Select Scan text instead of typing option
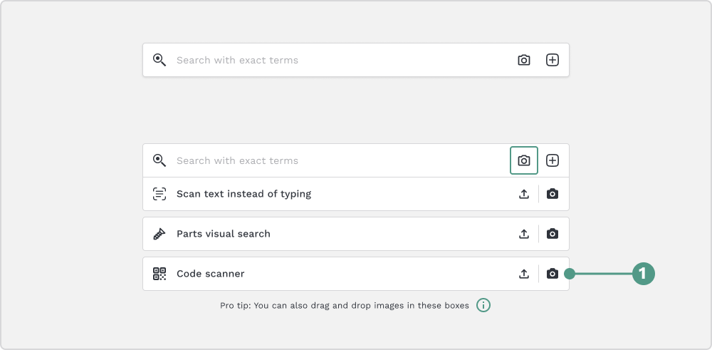The height and width of the screenshot is (350, 712). [355, 194]
